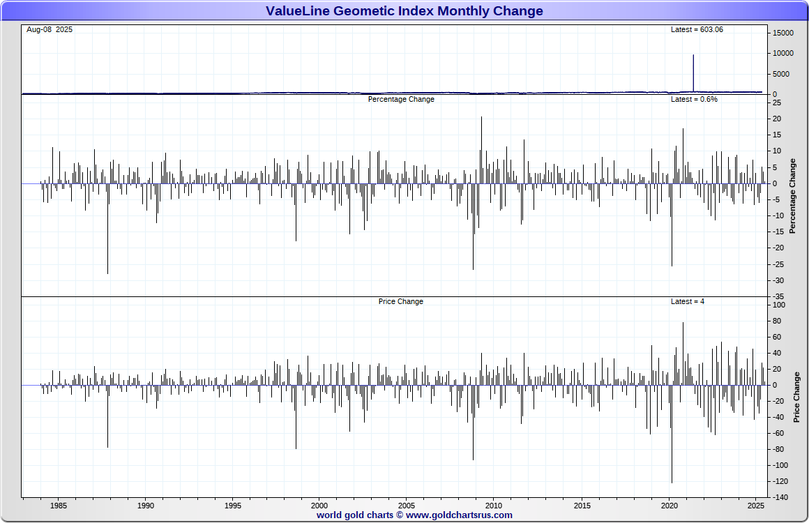Click the 15000 tick on the top axis
809x523 pixels.
[782, 33]
